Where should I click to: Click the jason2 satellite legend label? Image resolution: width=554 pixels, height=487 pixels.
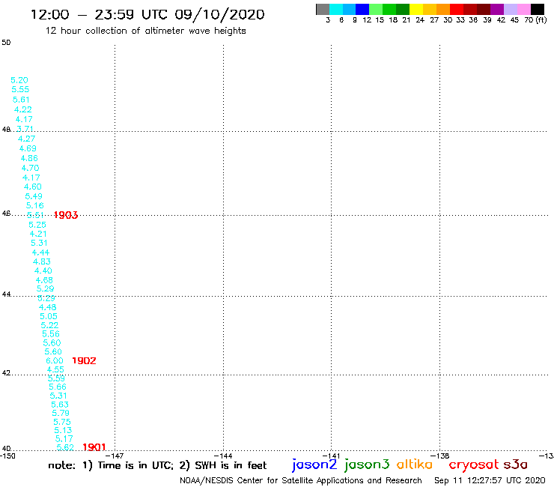pyautogui.click(x=314, y=465)
